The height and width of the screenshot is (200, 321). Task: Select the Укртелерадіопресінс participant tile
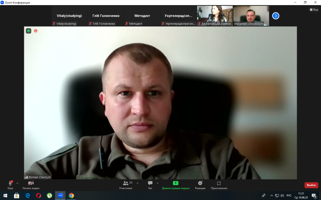click(179, 16)
